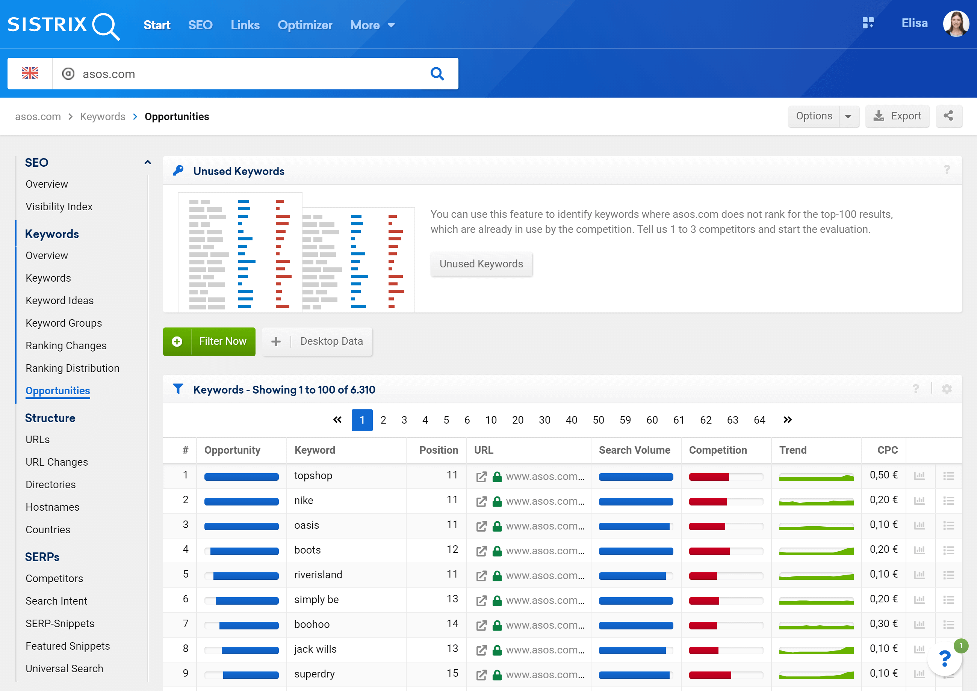Open the help bubble in the bottom corner
The width and height of the screenshot is (977, 691).
tap(945, 658)
